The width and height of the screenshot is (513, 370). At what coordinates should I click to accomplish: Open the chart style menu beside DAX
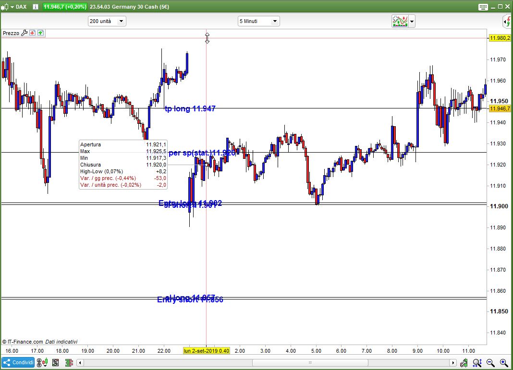pos(7,7)
